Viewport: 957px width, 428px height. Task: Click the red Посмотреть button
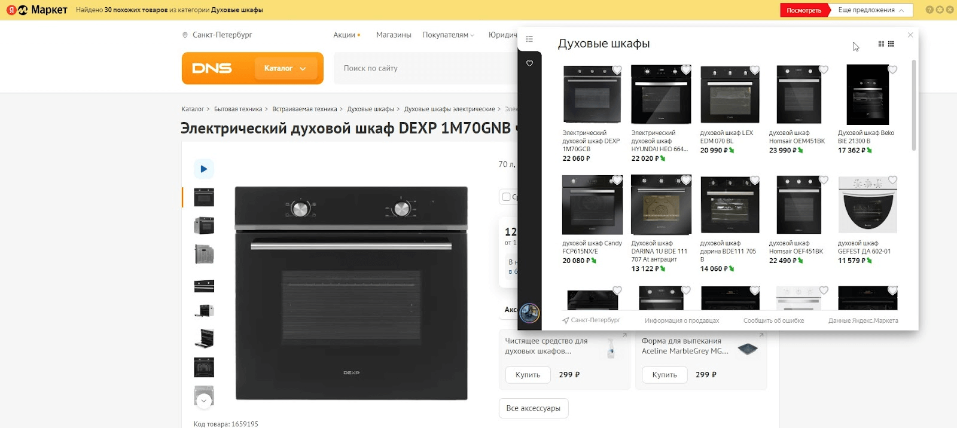(804, 10)
